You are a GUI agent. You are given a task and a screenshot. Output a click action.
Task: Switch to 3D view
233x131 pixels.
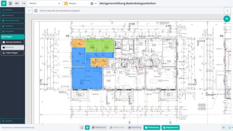coord(227,18)
